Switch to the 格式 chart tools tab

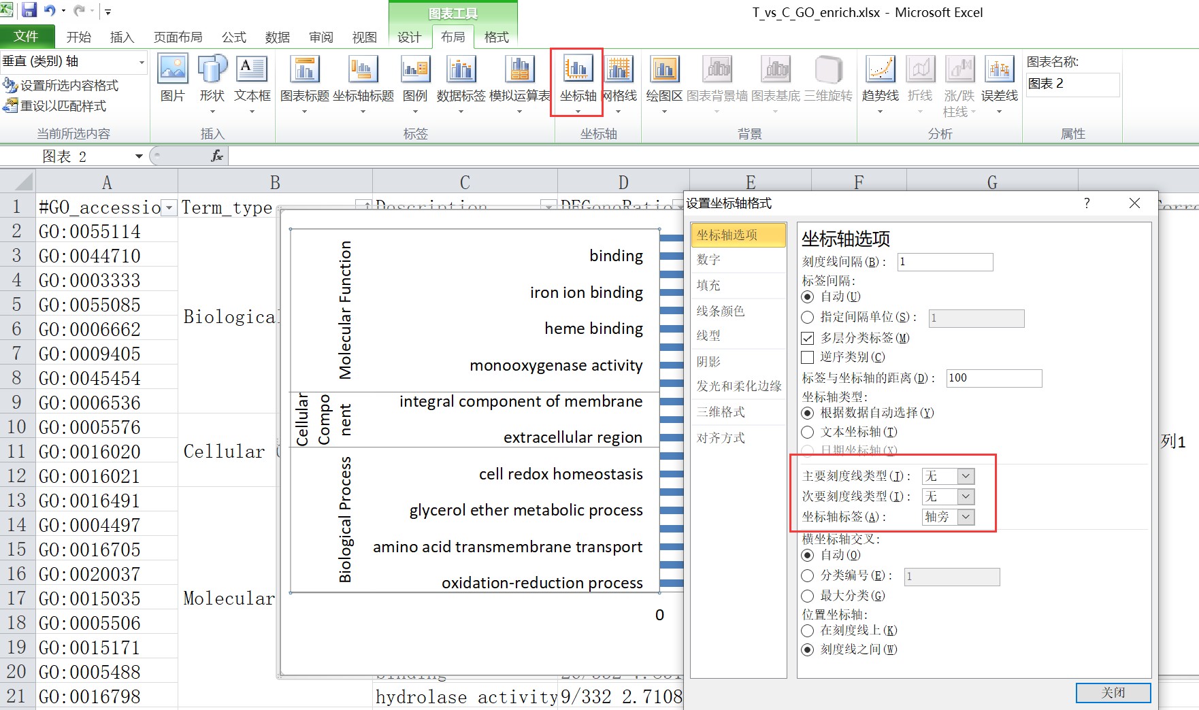pyautogui.click(x=497, y=37)
